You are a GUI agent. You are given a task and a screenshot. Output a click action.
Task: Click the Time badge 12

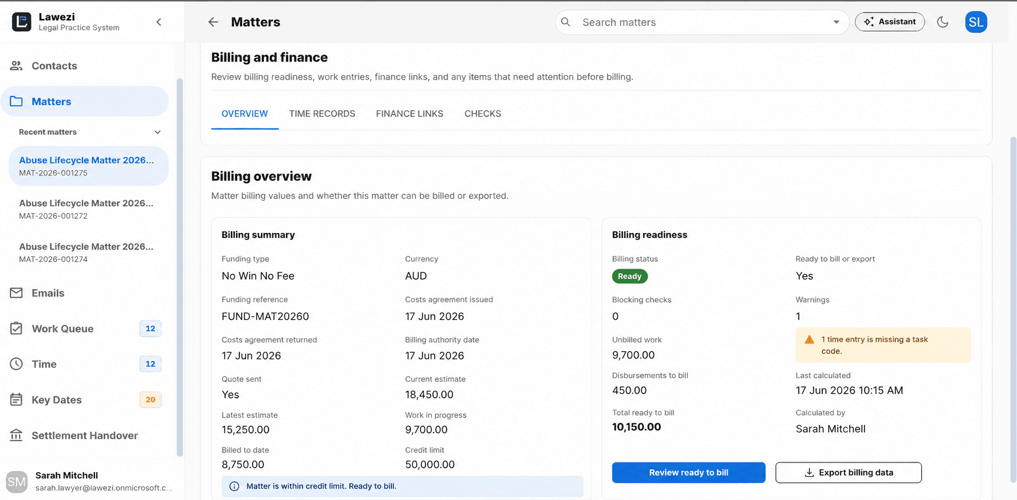[x=150, y=364]
